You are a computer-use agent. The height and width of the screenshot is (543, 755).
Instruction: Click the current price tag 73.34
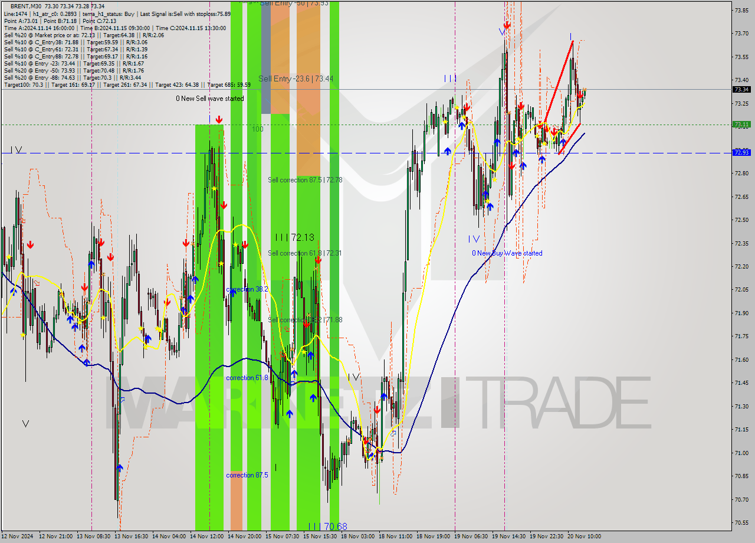(741, 89)
